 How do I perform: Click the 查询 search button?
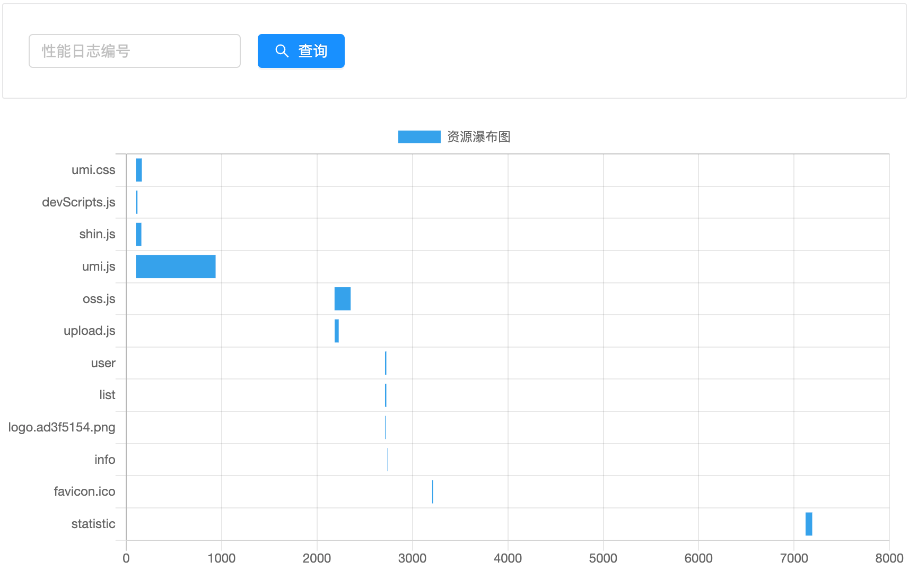tap(301, 51)
